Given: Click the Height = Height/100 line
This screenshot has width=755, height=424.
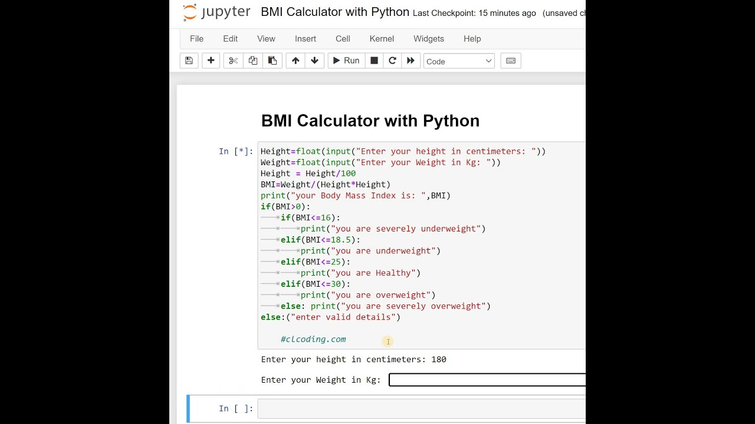Looking at the screenshot, I should click(308, 174).
